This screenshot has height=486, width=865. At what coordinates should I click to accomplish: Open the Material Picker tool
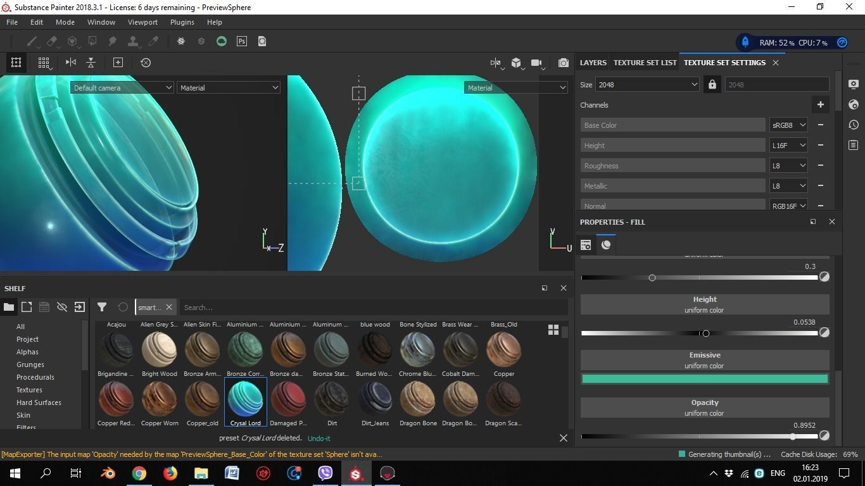(x=153, y=41)
